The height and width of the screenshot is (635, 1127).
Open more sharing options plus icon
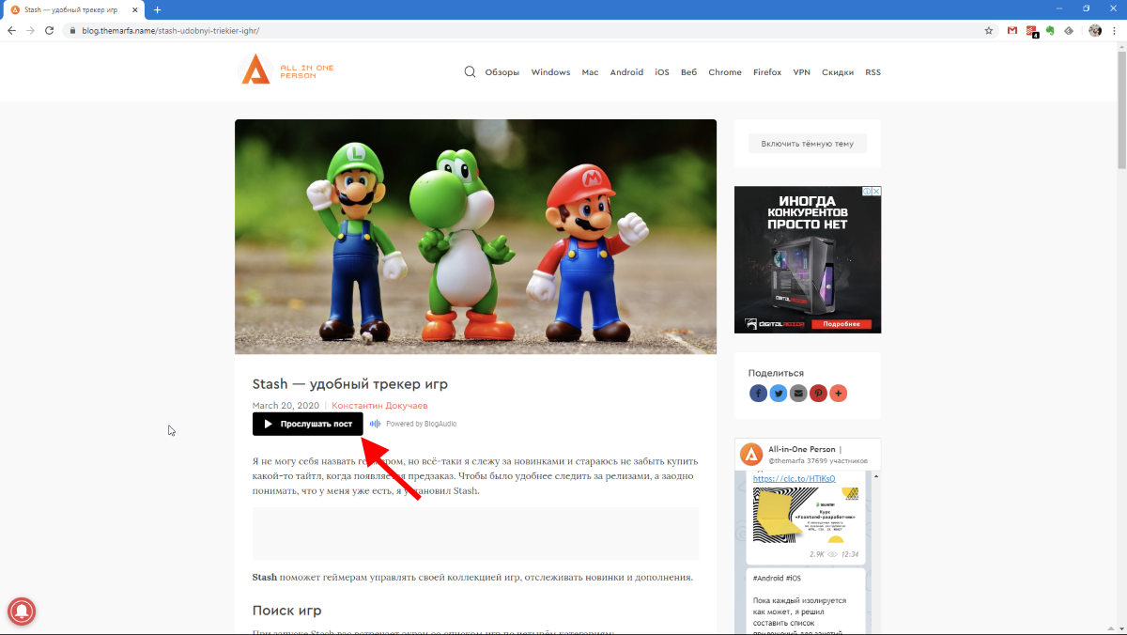click(x=839, y=394)
